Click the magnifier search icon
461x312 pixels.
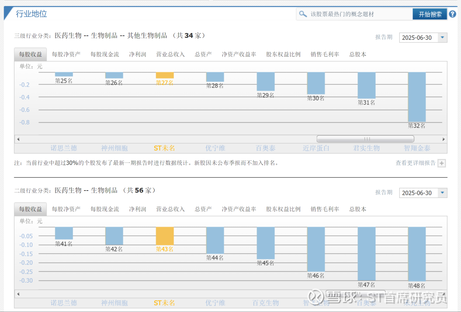click(x=303, y=14)
